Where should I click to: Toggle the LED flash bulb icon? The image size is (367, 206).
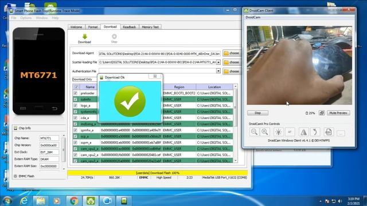(x=278, y=132)
